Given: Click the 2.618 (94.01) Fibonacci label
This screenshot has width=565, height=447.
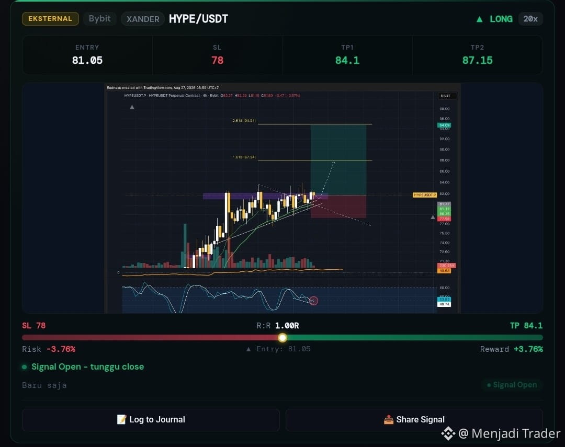Looking at the screenshot, I should click(244, 121).
